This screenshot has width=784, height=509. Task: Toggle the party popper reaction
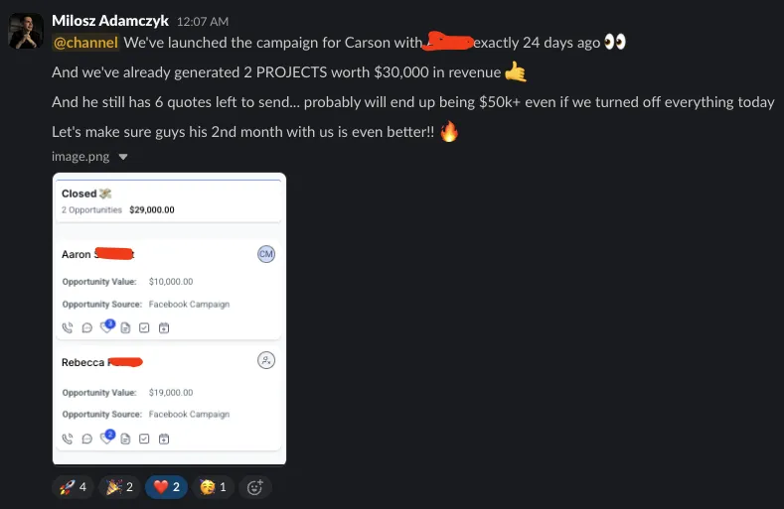119,487
